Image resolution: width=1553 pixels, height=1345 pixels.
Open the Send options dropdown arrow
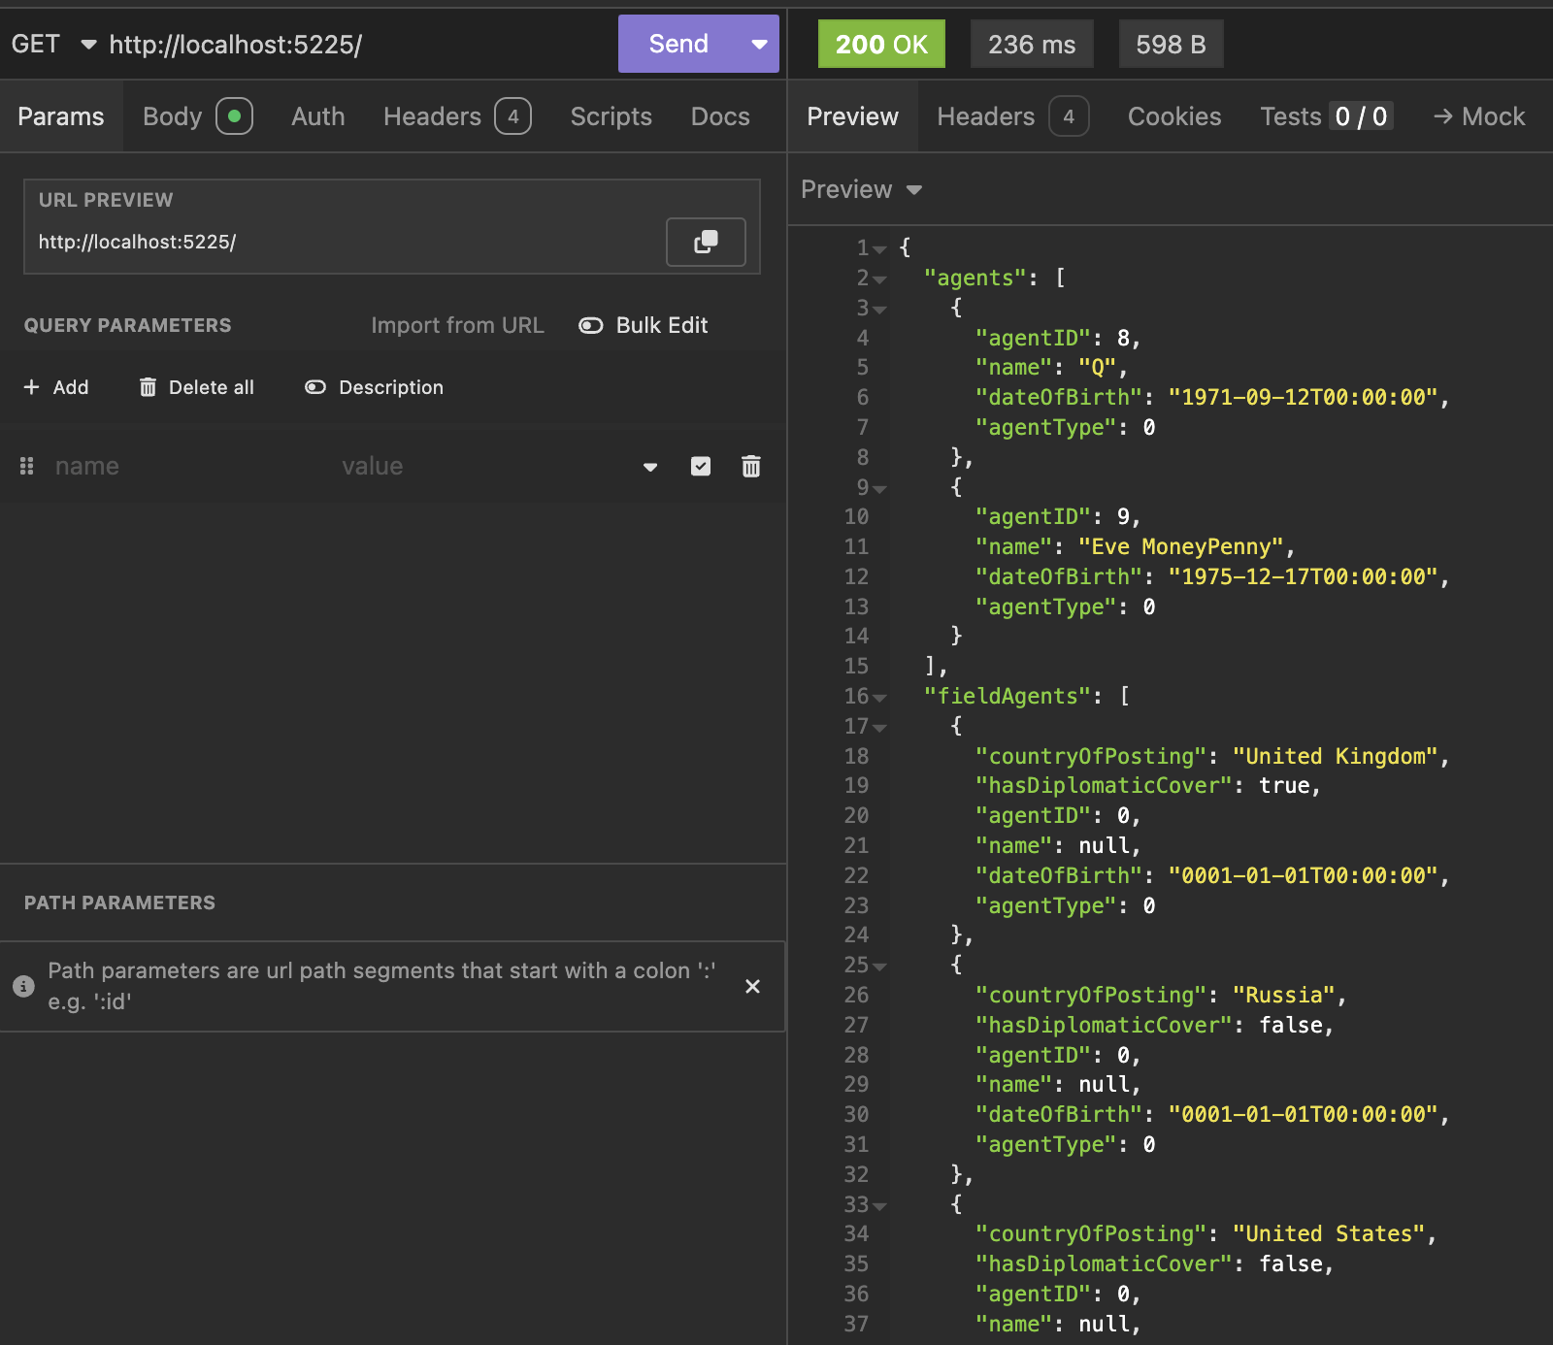coord(759,45)
